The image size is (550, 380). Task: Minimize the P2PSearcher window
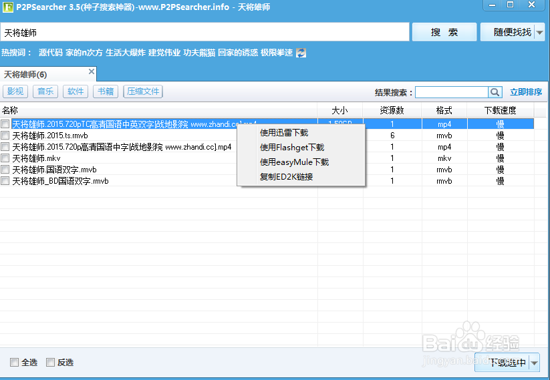(x=492, y=5)
